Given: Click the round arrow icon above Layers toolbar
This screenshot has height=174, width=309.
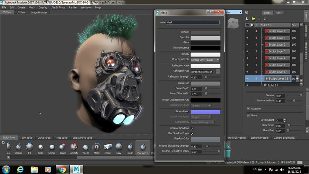Looking at the screenshot, I should 247,13.
